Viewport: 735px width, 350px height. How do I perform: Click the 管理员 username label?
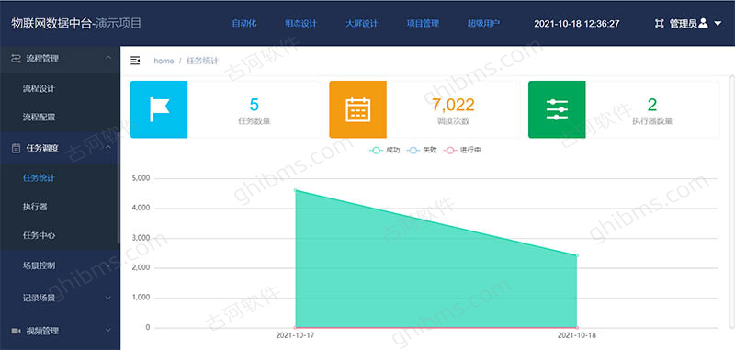pos(684,24)
